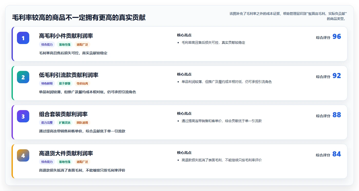Click the 综合评分 label beside score 88
The image size is (359, 191).
click(323, 116)
